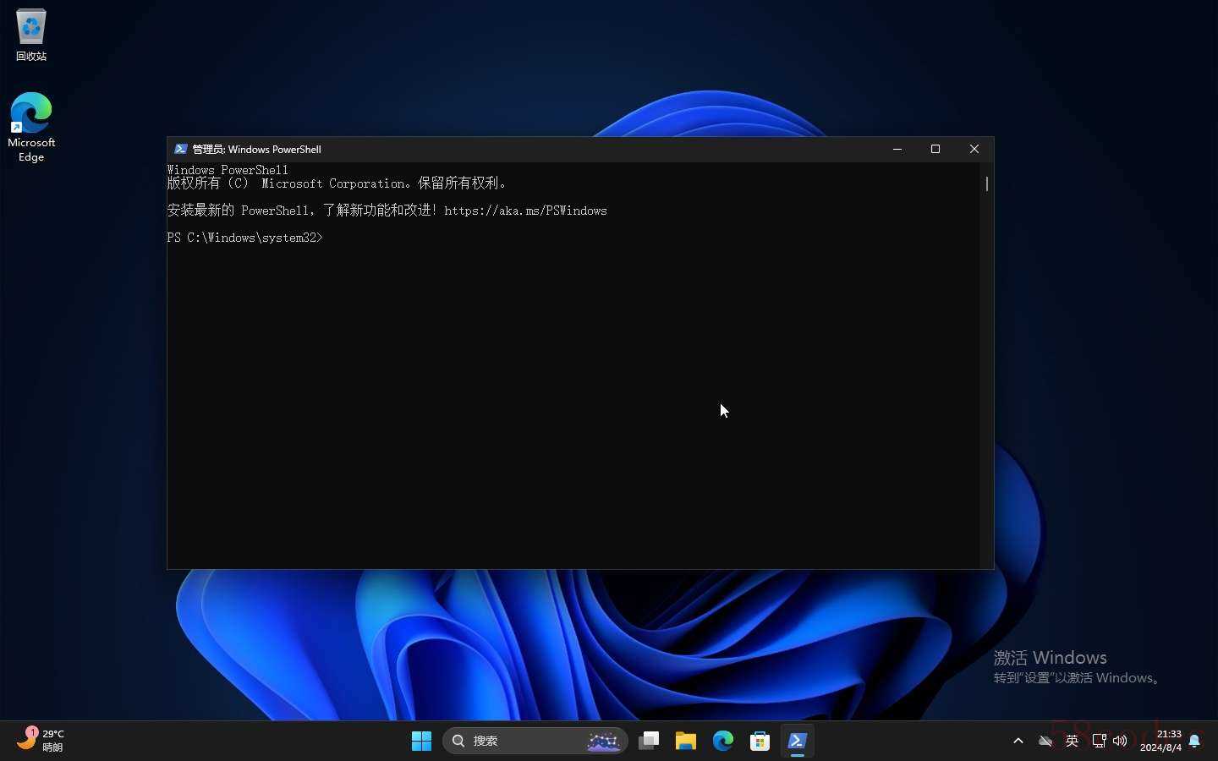Click the PowerShell vertical scrollbar thumb
This screenshot has height=761, width=1218.
tap(987, 183)
